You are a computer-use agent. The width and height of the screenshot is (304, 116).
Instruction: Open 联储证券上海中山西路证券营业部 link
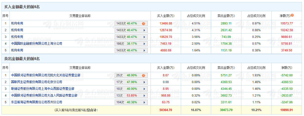tap(43, 89)
